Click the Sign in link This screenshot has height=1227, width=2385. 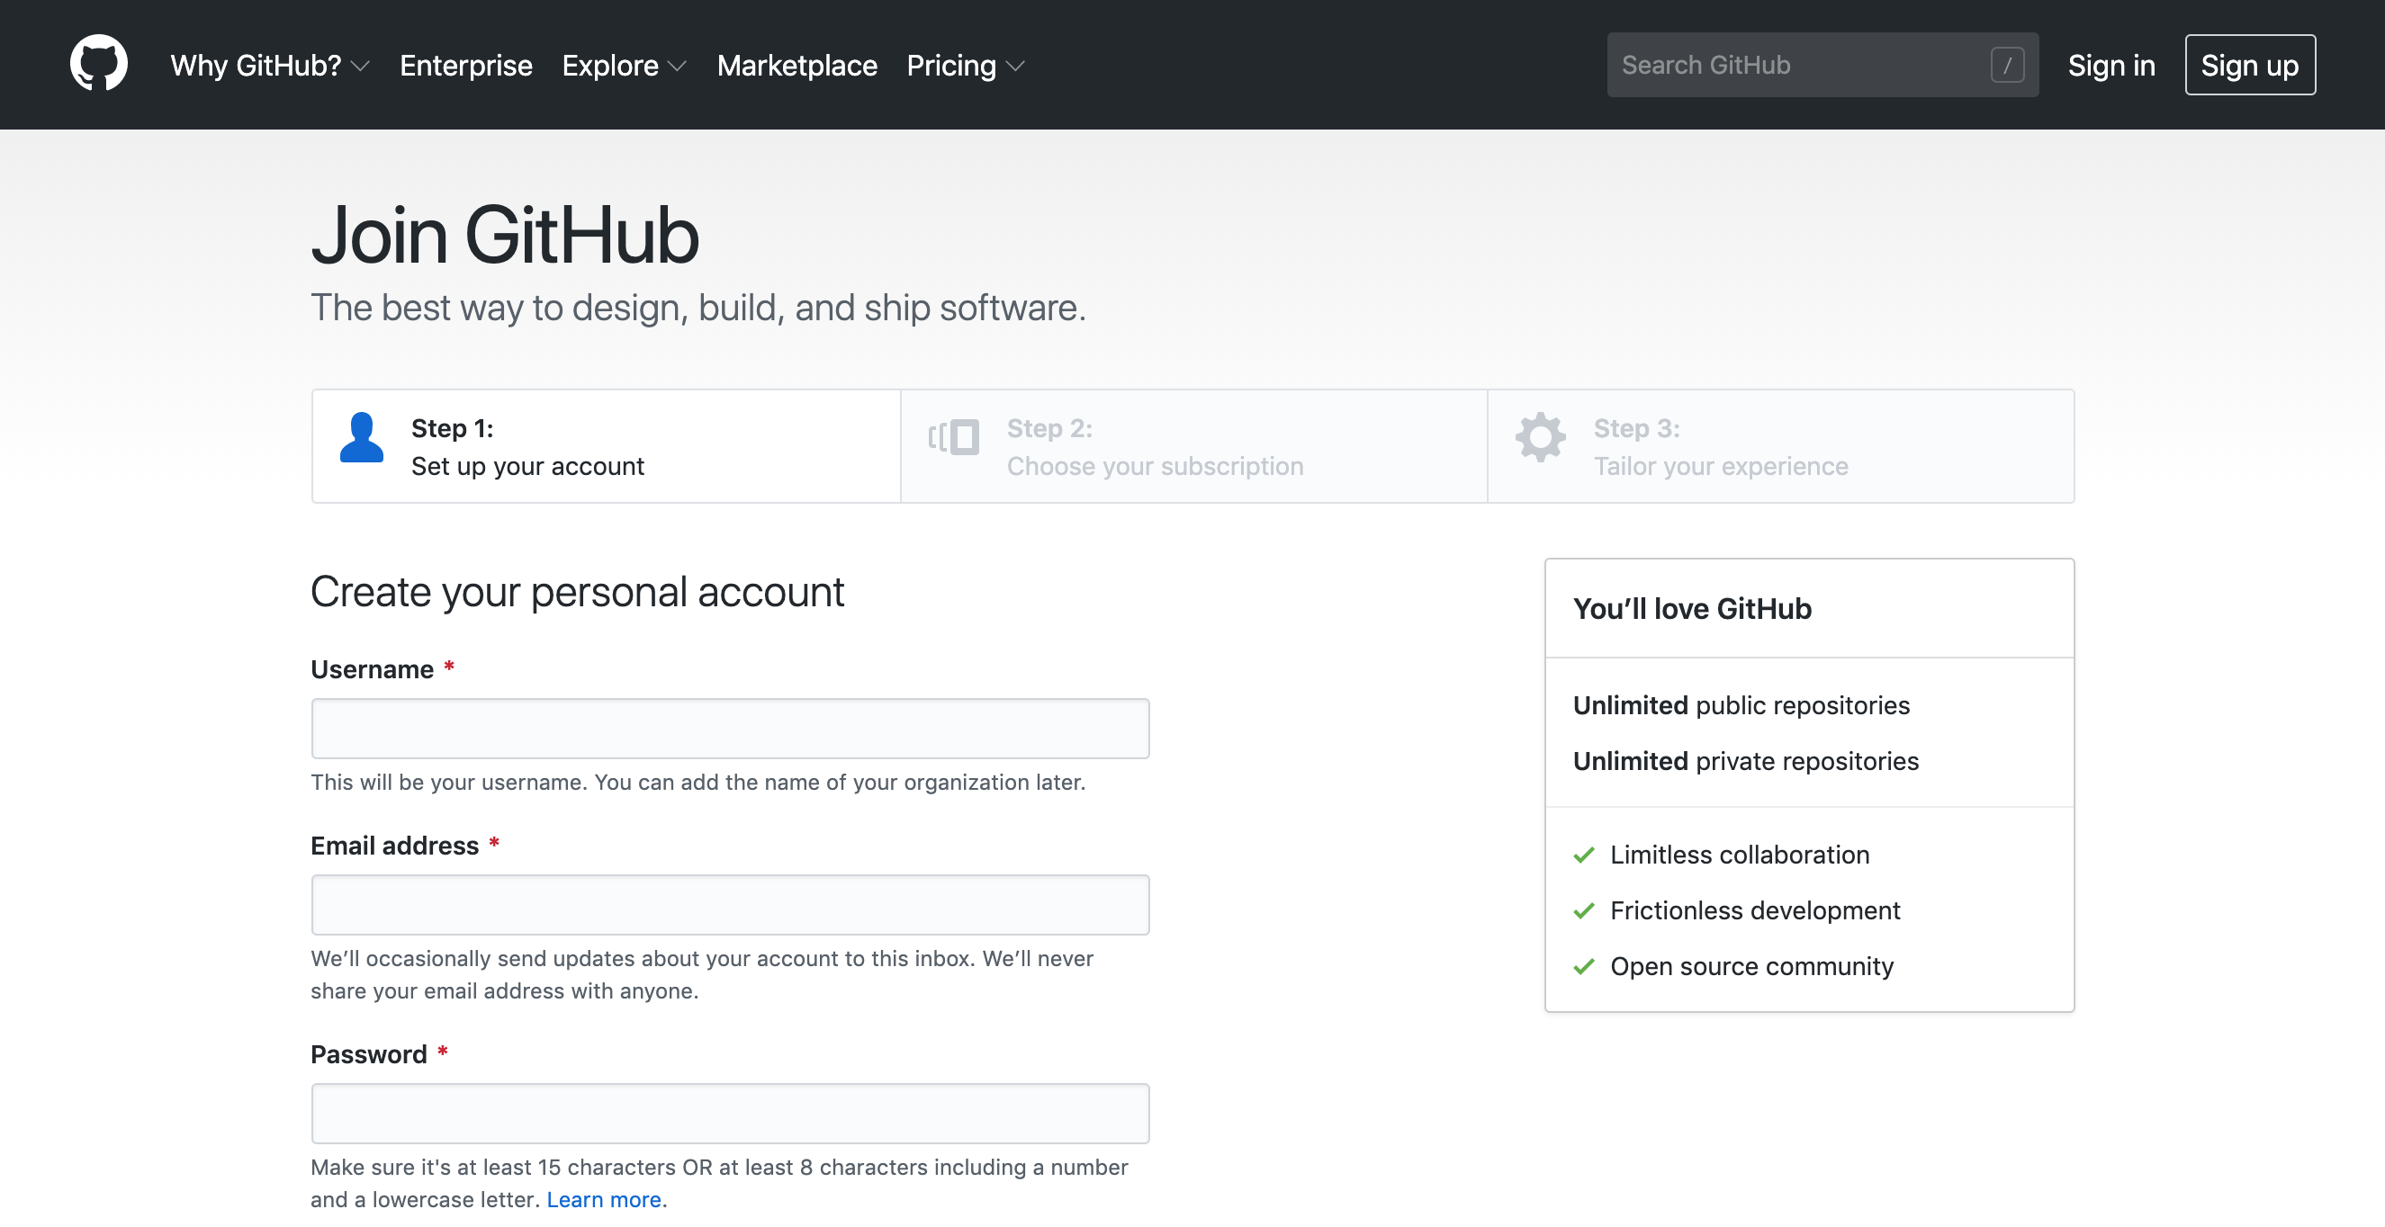2110,66
